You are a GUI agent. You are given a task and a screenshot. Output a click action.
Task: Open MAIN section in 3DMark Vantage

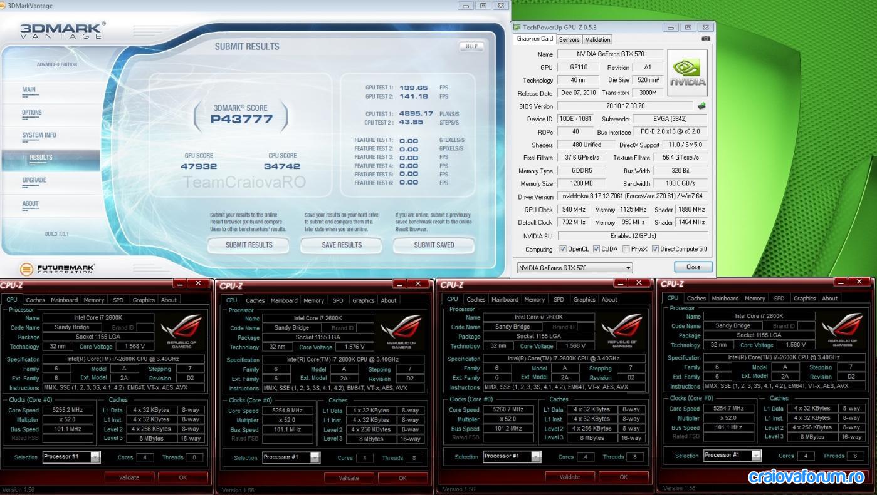29,90
